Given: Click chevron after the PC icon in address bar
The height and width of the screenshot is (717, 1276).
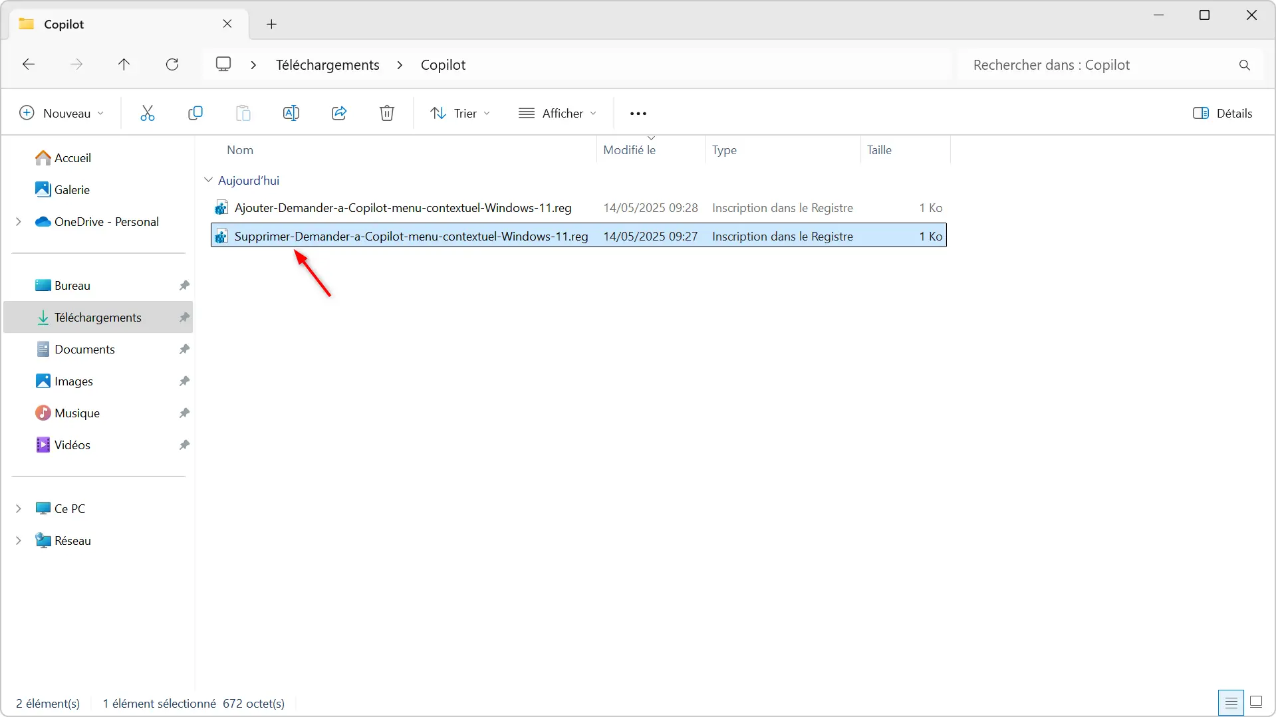Looking at the screenshot, I should (253, 65).
